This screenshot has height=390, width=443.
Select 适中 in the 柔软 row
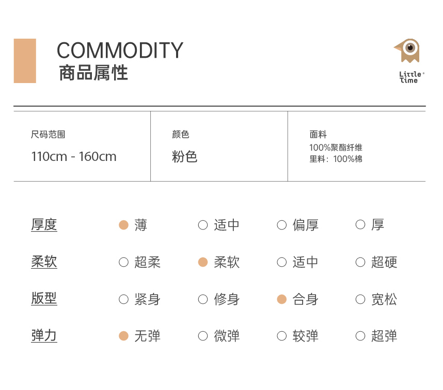[281, 262]
